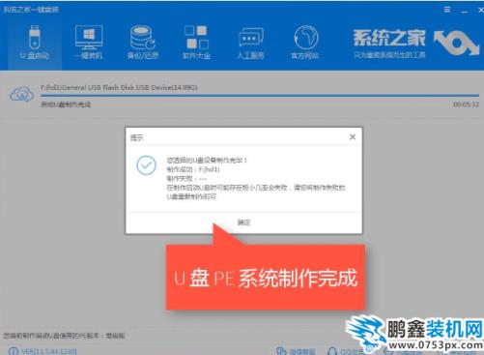Viewport: 484px width, 355px height.
Task: Click the WeChat support icon at bottom
Action: [281, 351]
